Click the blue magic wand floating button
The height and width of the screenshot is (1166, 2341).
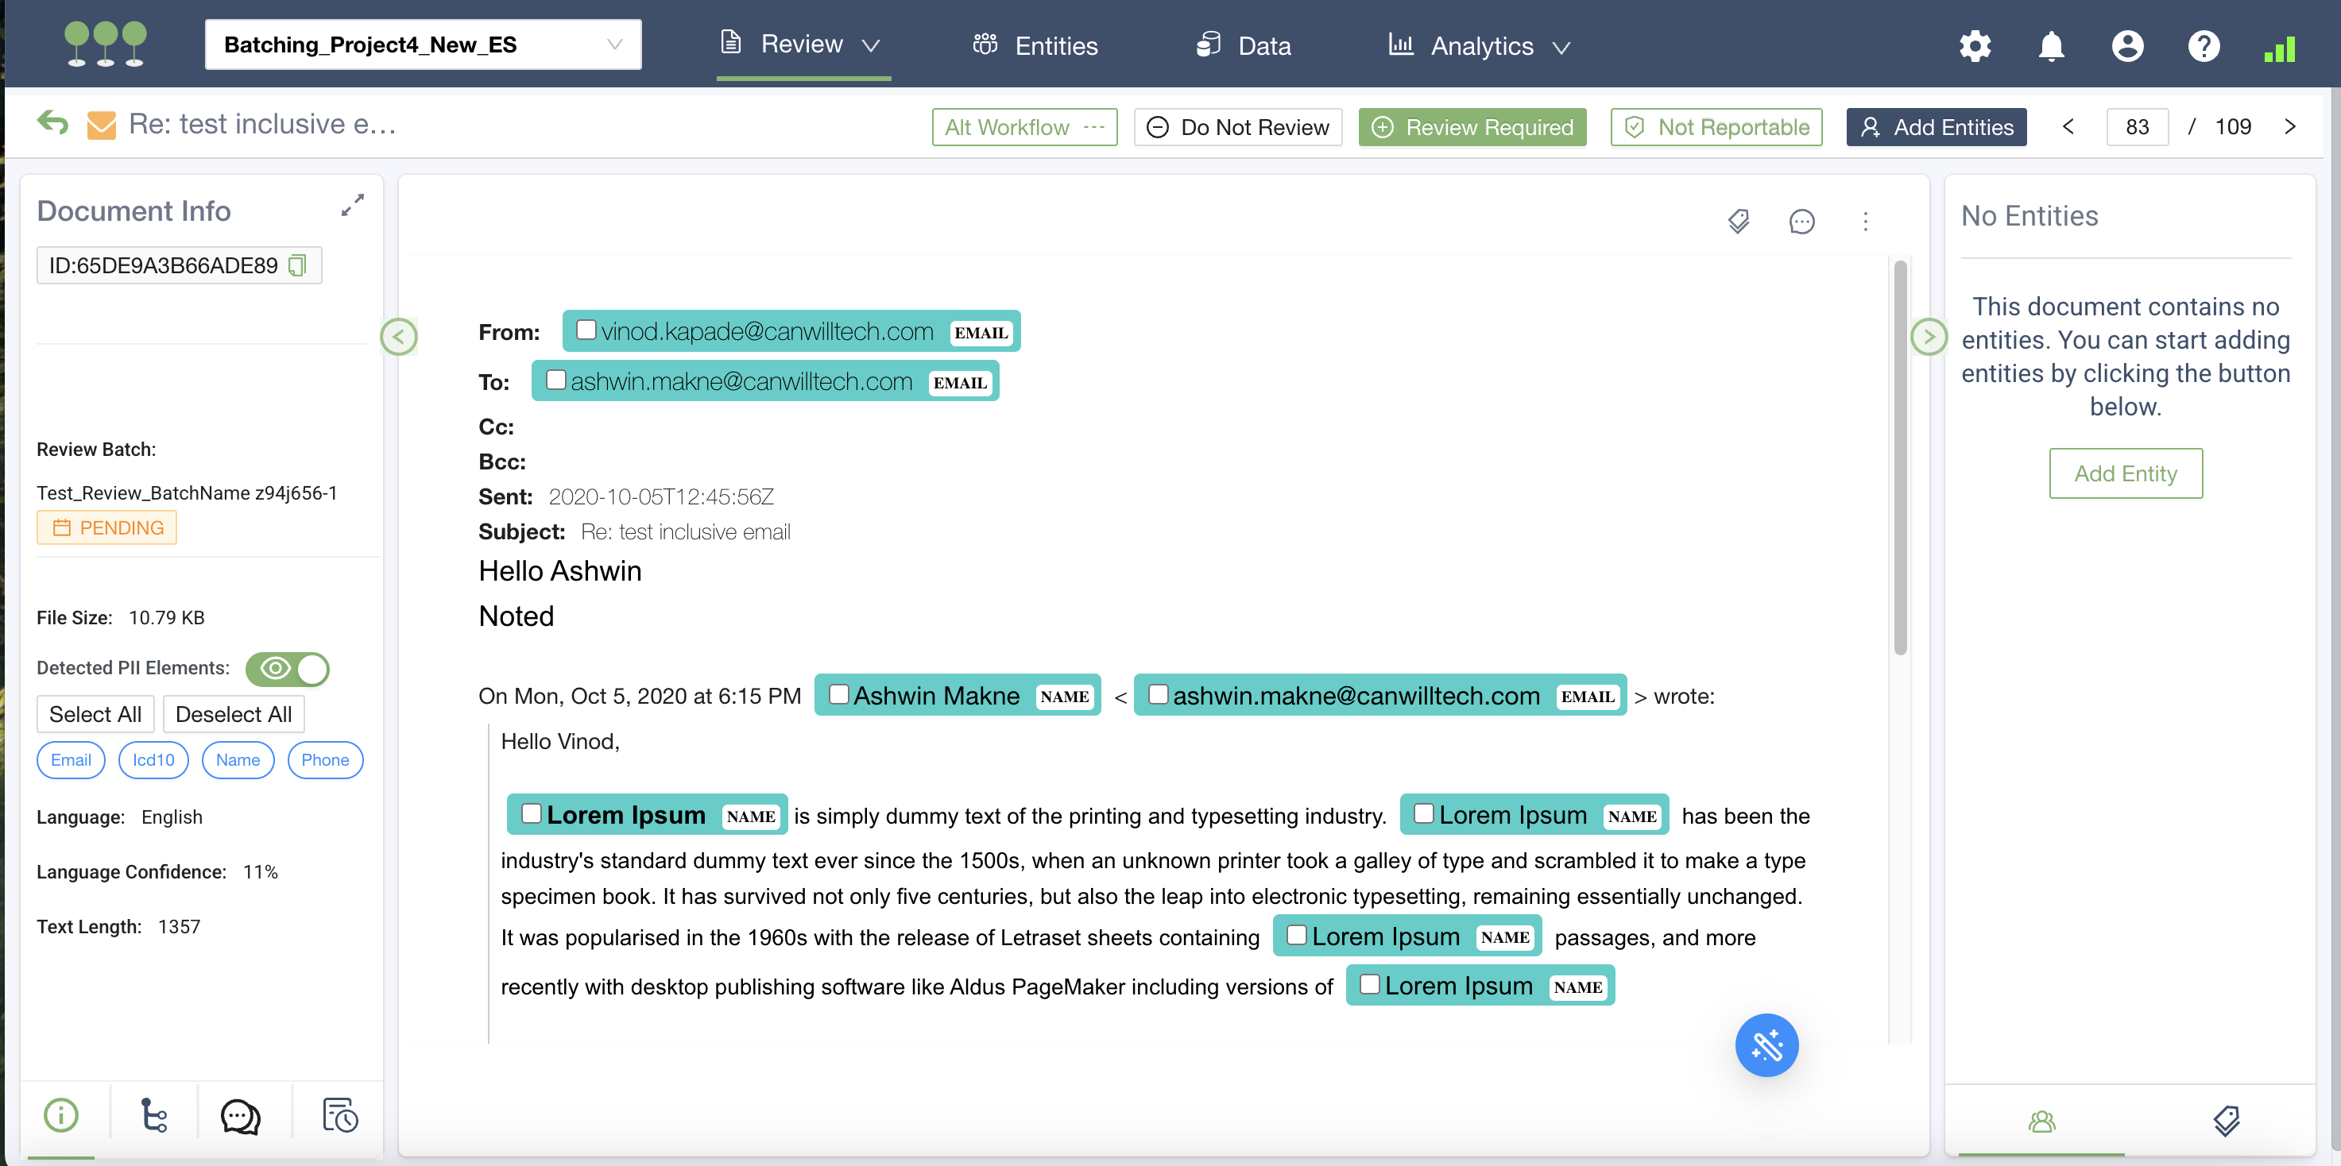point(1766,1045)
